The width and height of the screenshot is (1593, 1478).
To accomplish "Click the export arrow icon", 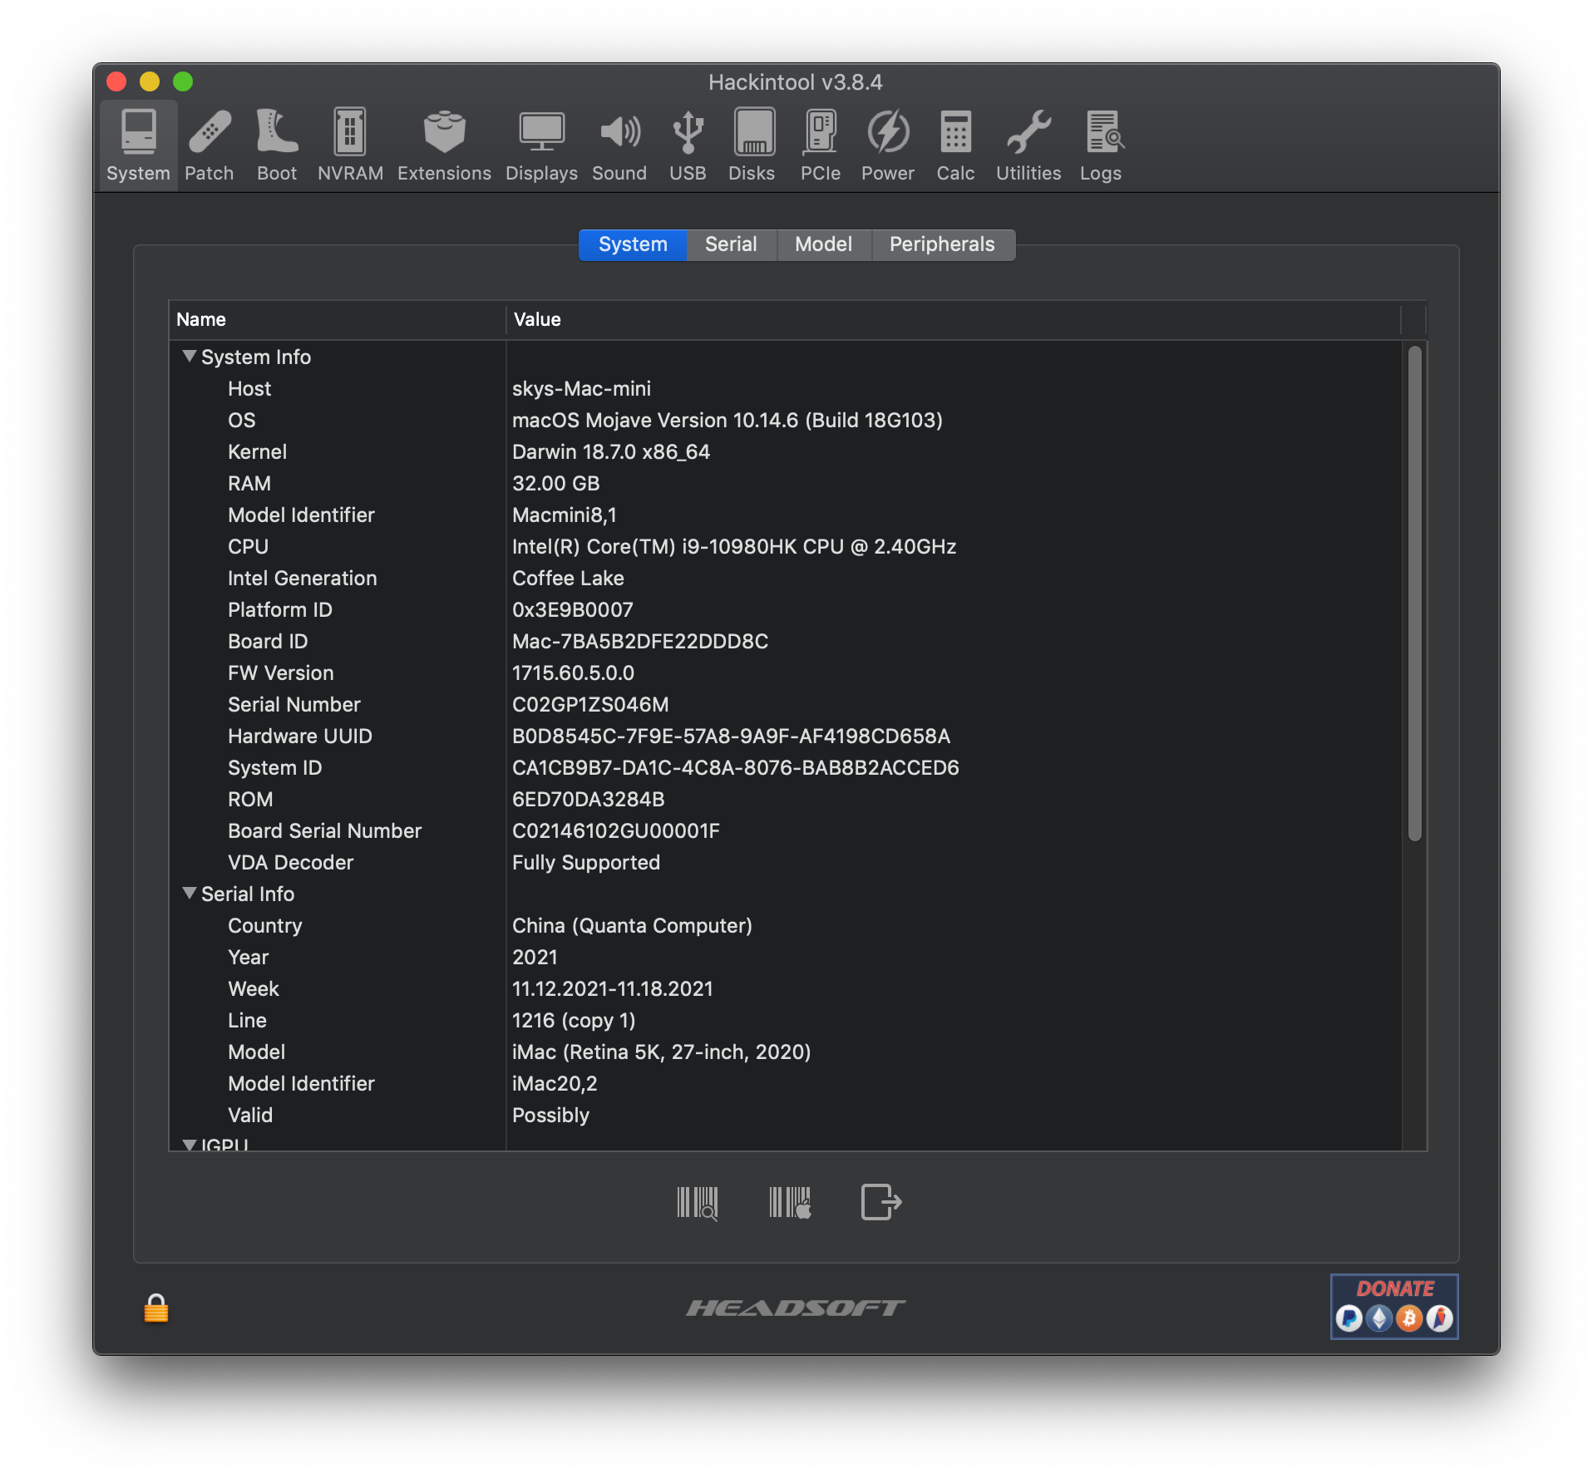I will [x=881, y=1202].
